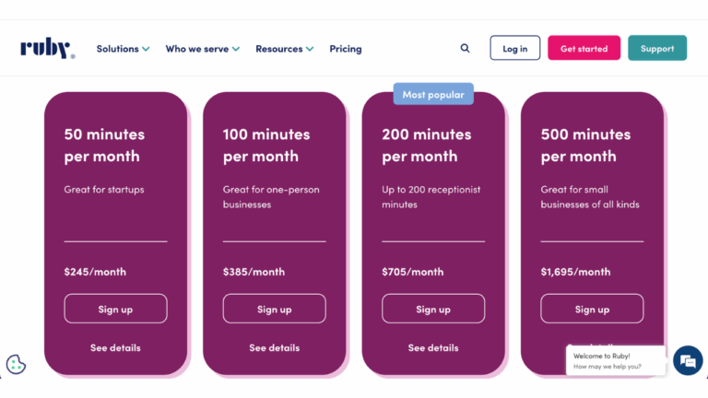The image size is (708, 398).
Task: Expand the Who we serve menu
Action: 202,49
